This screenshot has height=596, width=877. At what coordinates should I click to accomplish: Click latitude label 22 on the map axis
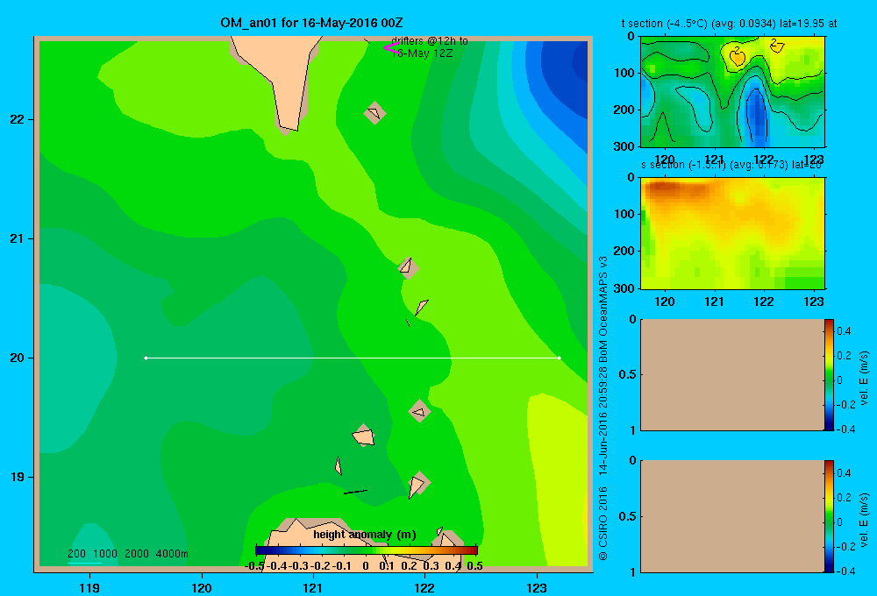[x=18, y=120]
